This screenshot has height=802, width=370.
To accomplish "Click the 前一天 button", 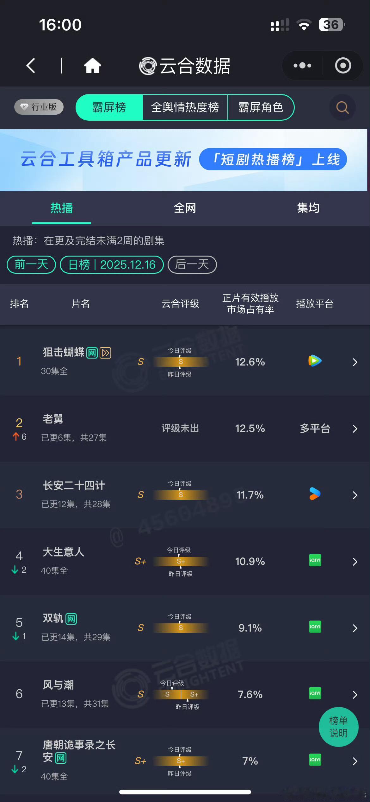I will click(31, 265).
